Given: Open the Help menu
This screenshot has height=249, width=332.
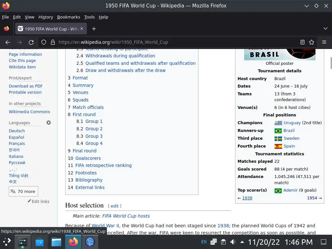Looking at the screenshot, I should (x=103, y=17).
